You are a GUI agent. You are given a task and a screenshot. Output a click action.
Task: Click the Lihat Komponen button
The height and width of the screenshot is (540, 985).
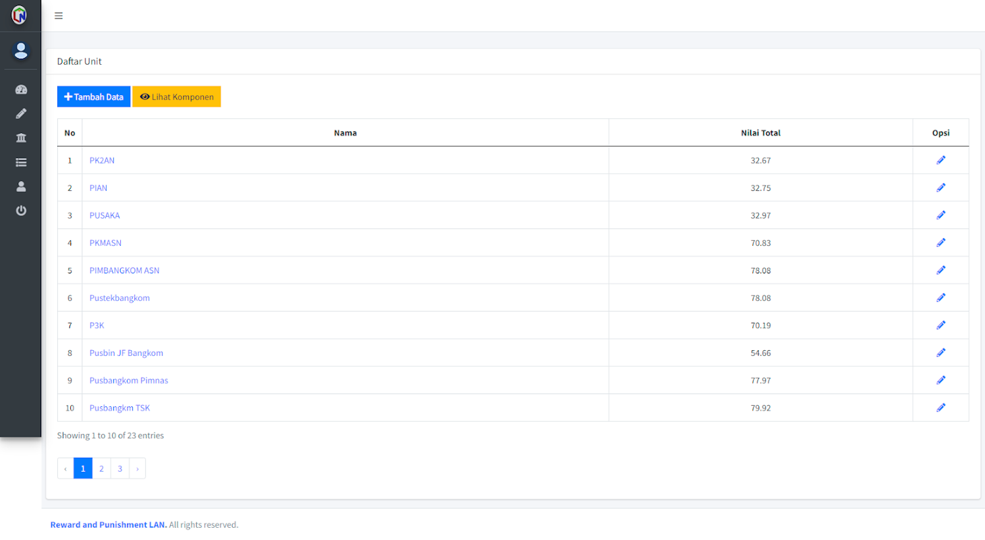click(177, 97)
